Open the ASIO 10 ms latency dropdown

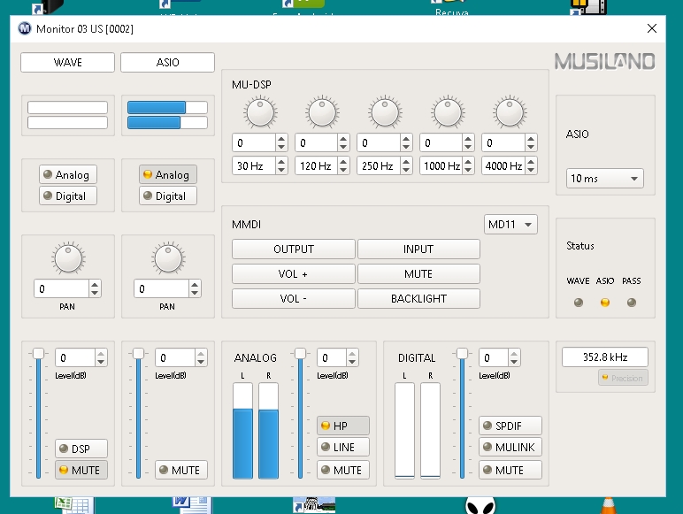[604, 179]
